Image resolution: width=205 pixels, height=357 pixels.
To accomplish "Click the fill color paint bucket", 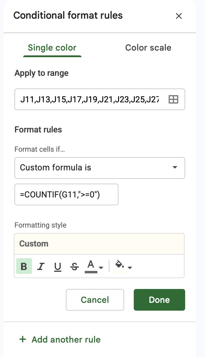I will coord(120,266).
